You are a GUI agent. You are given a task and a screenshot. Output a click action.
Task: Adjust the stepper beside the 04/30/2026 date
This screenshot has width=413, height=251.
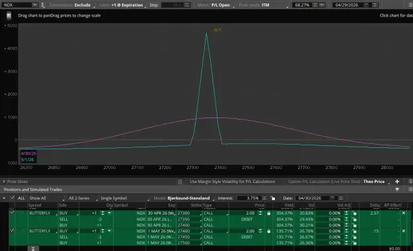pos(341,198)
